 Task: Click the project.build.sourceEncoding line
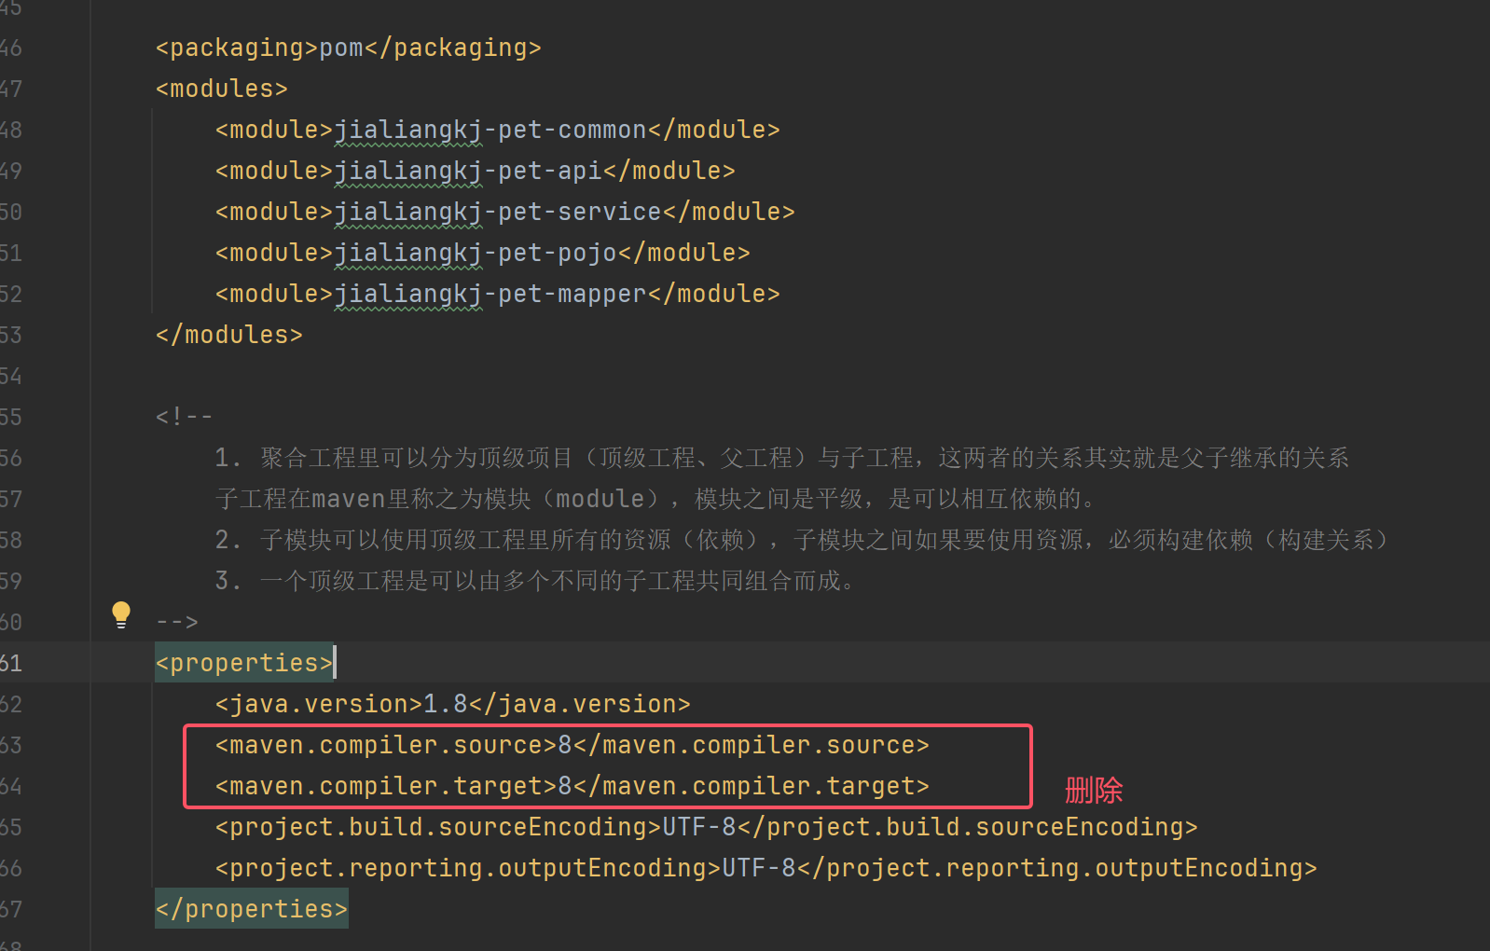click(707, 827)
